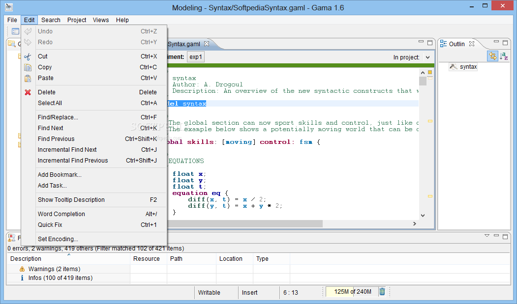Close the open Edit menu via Edit
The width and height of the screenshot is (517, 304).
point(30,20)
